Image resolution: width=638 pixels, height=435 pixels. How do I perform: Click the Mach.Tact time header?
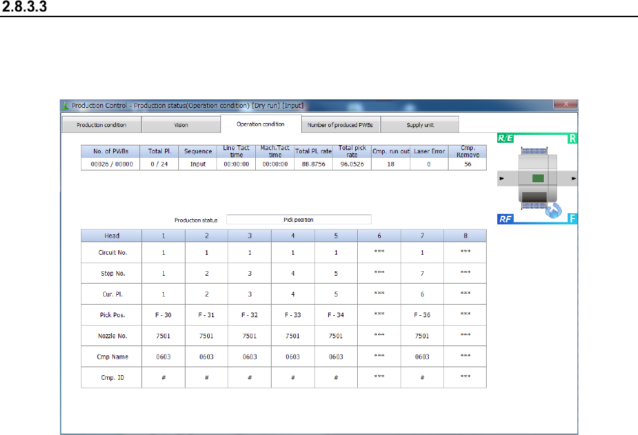click(x=275, y=151)
